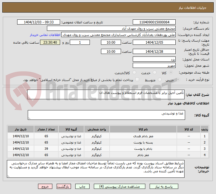Click the شماره نیاز field 1104090015000064
This screenshot has height=194, width=216.
(x=154, y=22)
